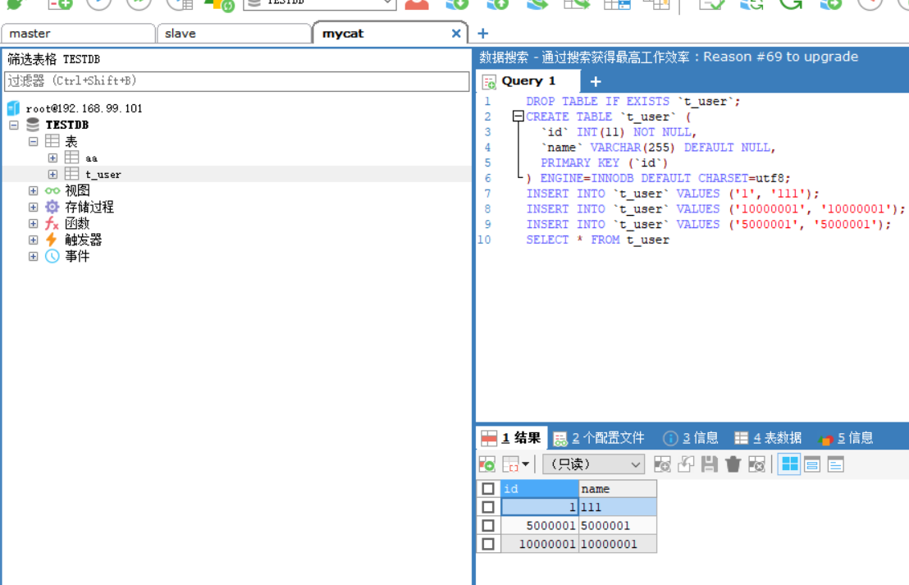Open the dropdown arrow beside reset filter
The width and height of the screenshot is (909, 585).
click(x=525, y=464)
